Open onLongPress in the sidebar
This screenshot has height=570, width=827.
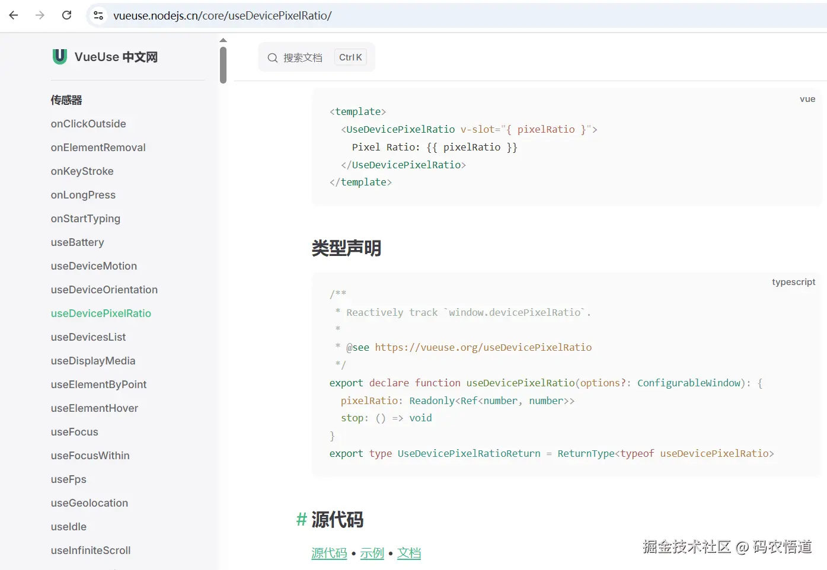tap(83, 195)
